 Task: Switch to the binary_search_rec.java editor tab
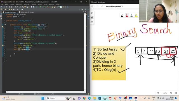click(x=27, y=12)
